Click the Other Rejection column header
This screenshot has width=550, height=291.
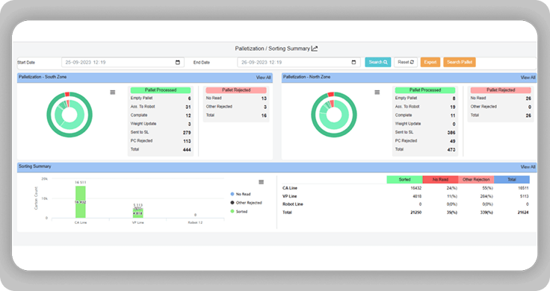[476, 180]
